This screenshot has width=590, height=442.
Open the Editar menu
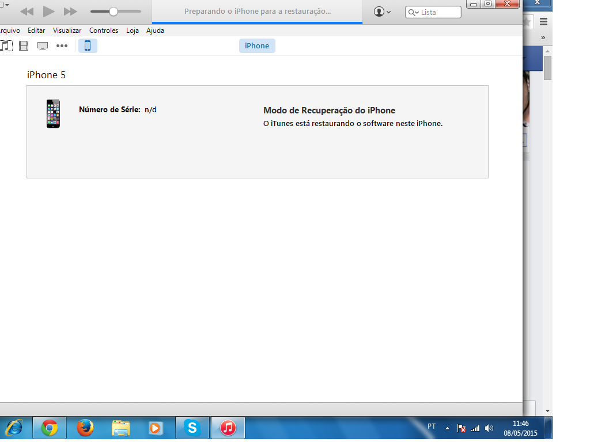[36, 31]
